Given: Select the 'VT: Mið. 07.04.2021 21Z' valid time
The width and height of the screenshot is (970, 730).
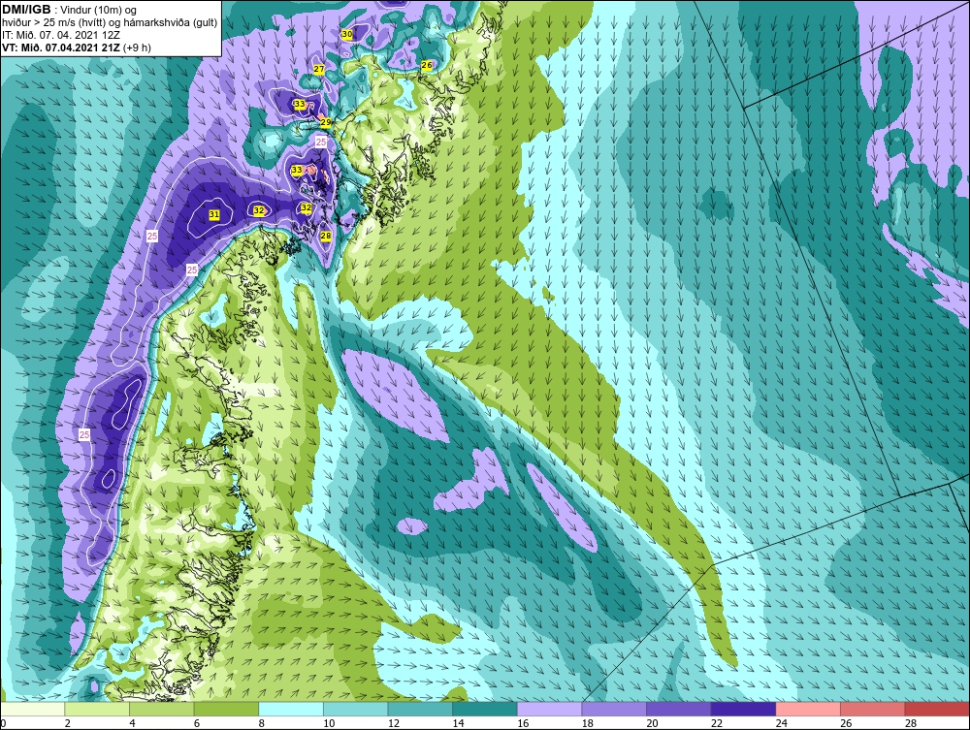Looking at the screenshot, I should coord(61,48).
